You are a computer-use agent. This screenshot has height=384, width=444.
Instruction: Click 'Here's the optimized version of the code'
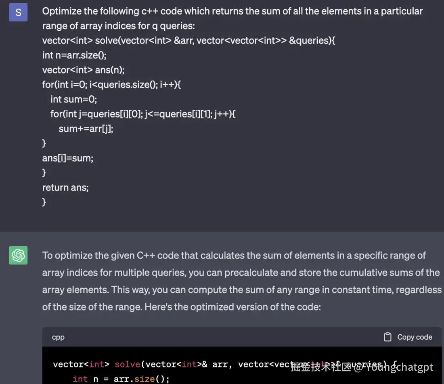pyautogui.click(x=233, y=307)
